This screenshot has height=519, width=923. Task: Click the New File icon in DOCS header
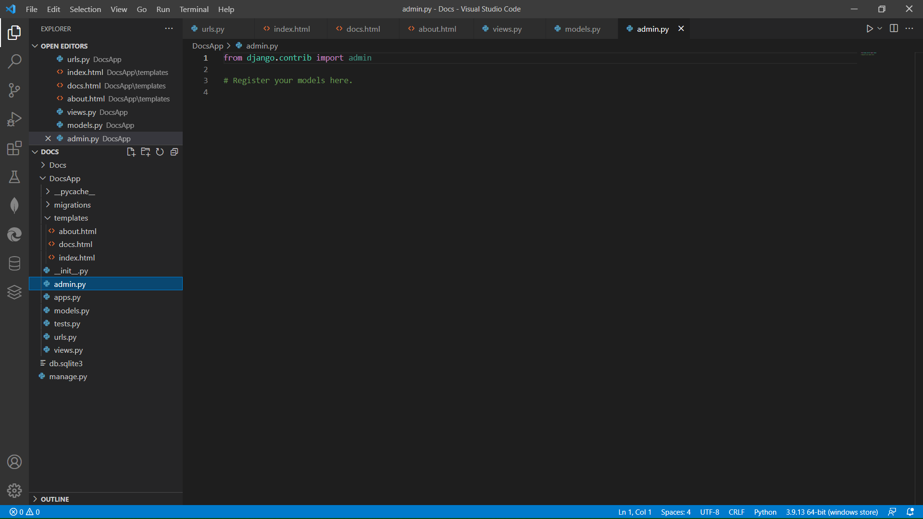click(x=131, y=152)
